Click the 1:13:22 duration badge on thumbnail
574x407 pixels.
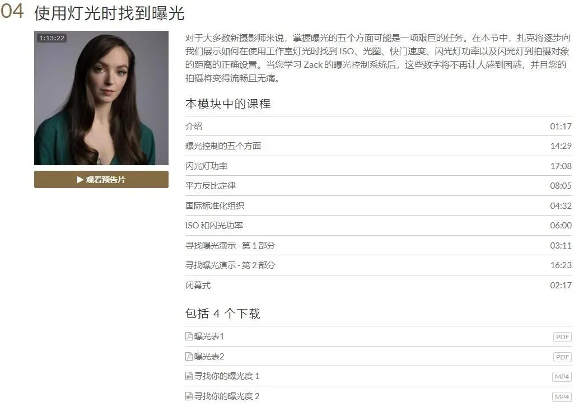52,38
